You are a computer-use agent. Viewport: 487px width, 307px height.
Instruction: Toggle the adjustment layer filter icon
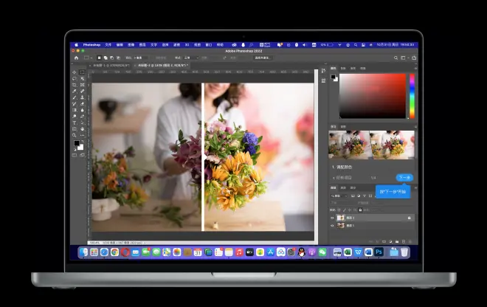coord(359,196)
